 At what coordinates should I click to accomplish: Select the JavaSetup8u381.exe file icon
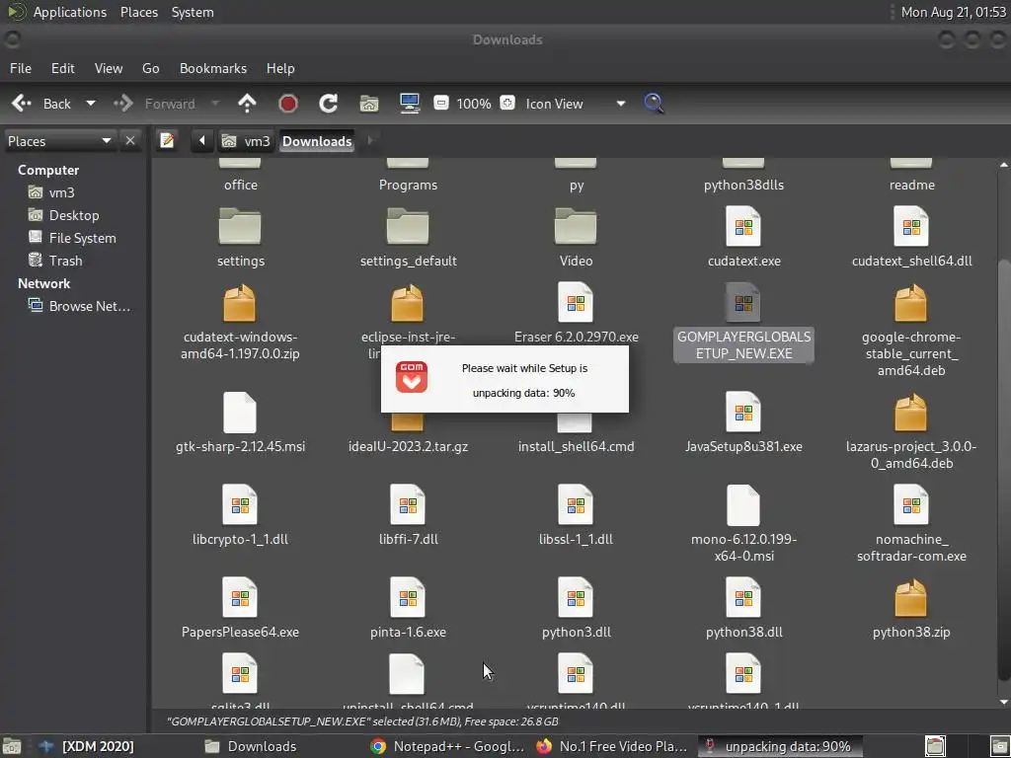[x=743, y=412]
